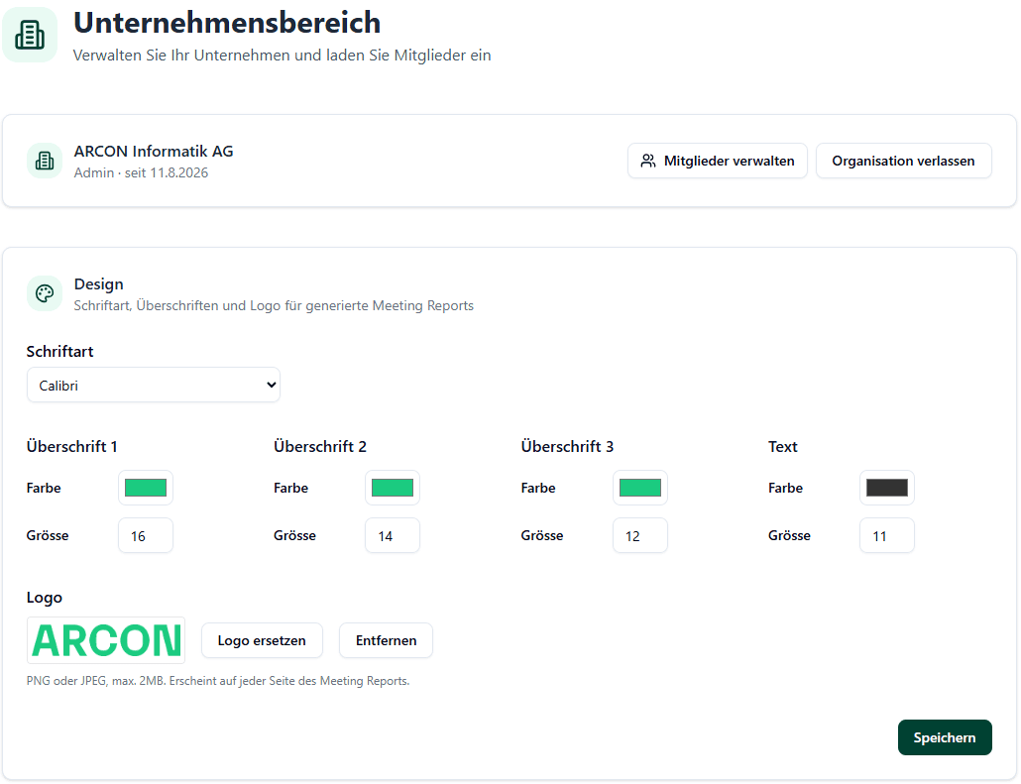Click the 'Schriftart, Überschriften und Logo' description
The height and width of the screenshot is (784, 1021).
click(274, 305)
